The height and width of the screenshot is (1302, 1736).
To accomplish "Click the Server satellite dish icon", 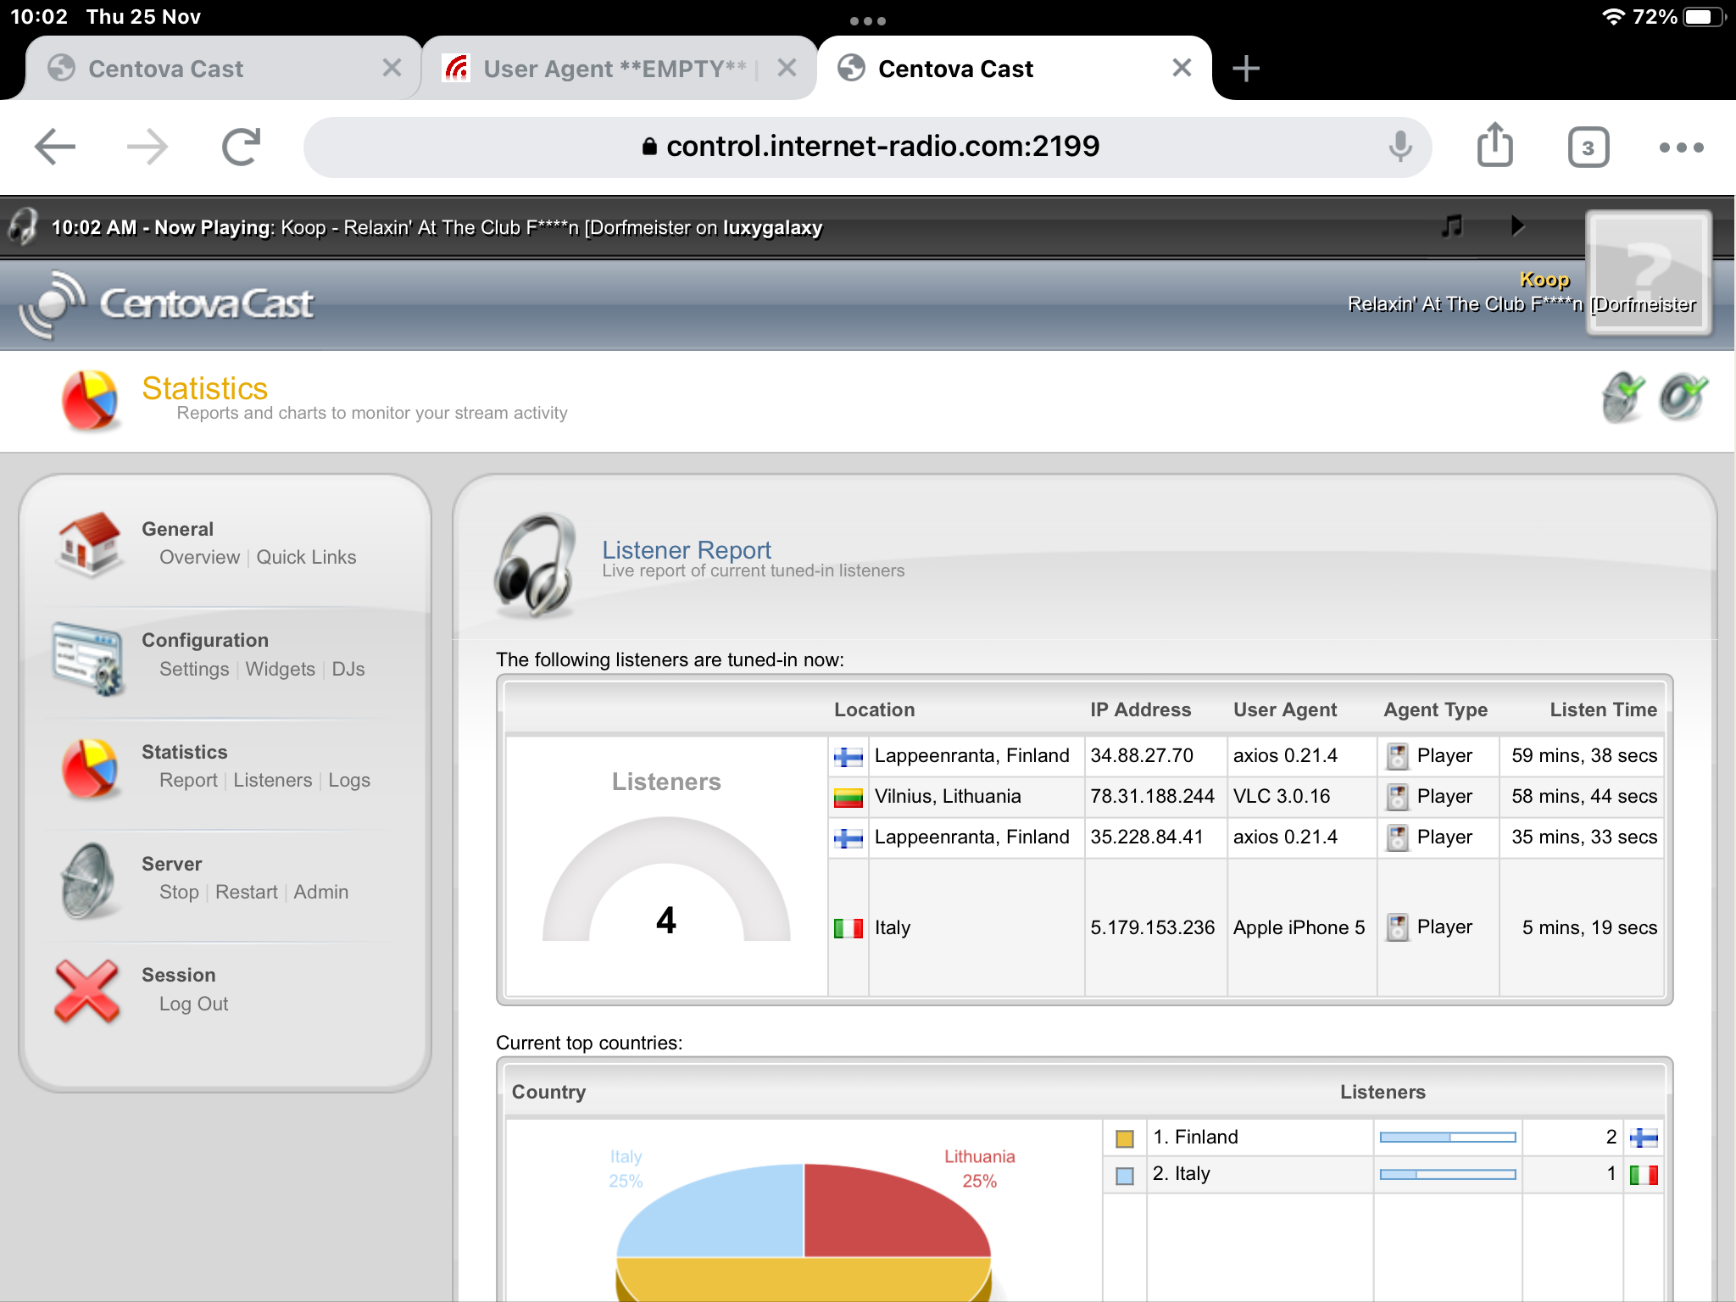I will pyautogui.click(x=88, y=880).
